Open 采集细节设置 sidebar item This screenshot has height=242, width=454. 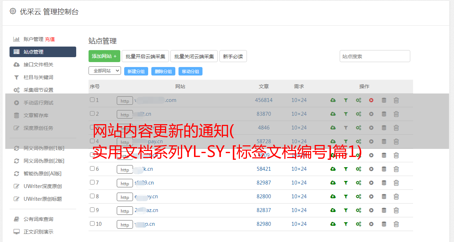38,90
